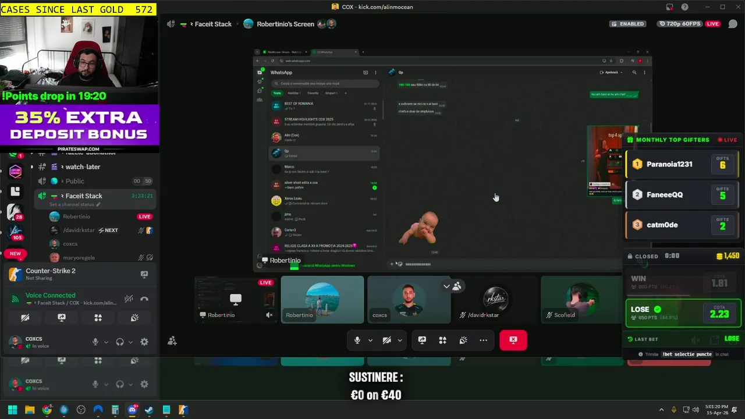This screenshot has height=419, width=745.
Task: Open the pink hexagon server icon
Action: pyautogui.click(x=15, y=171)
